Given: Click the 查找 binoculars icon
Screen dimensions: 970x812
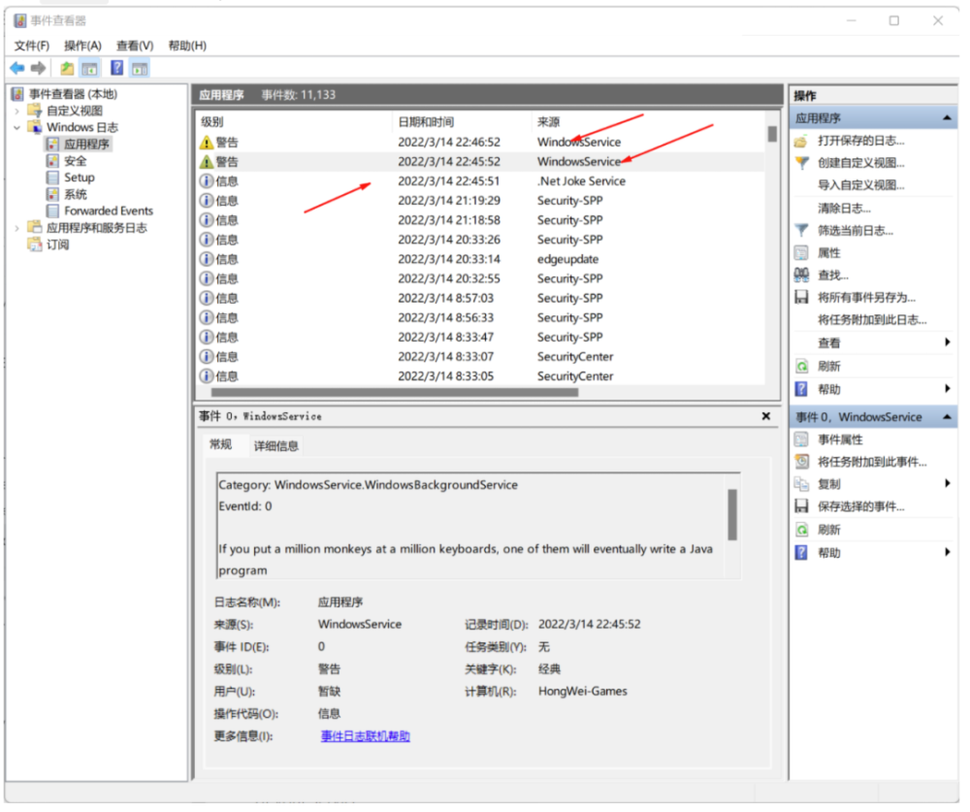Looking at the screenshot, I should click(801, 276).
